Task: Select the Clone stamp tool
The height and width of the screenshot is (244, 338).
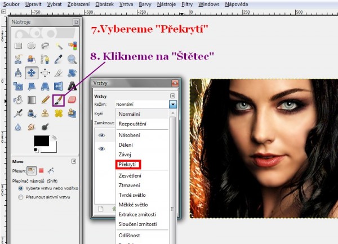Action: click(45, 114)
